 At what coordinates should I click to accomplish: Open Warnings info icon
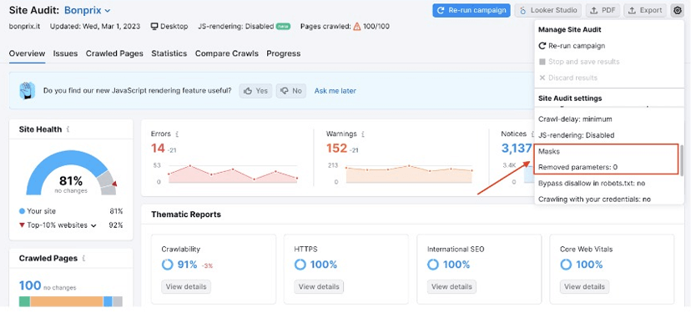(363, 134)
